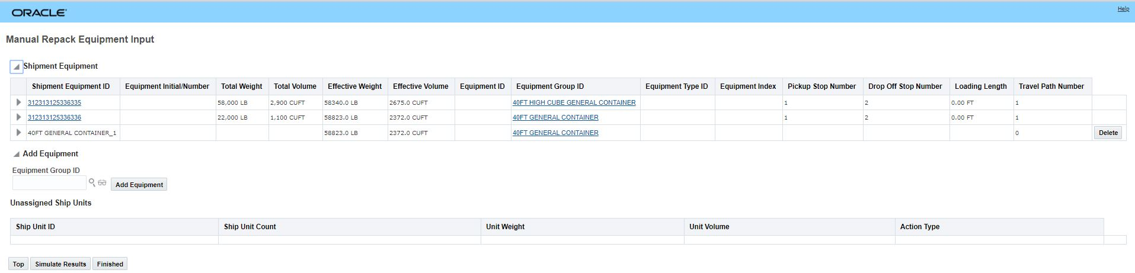This screenshot has width=1135, height=273.
Task: Click the Top button
Action: tap(18, 264)
